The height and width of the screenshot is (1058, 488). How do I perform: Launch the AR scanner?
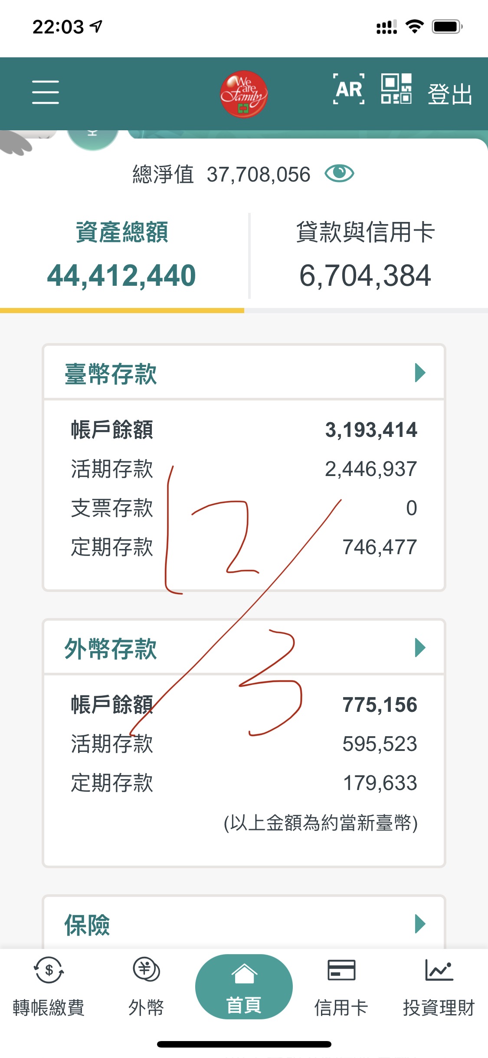pyautogui.click(x=349, y=89)
